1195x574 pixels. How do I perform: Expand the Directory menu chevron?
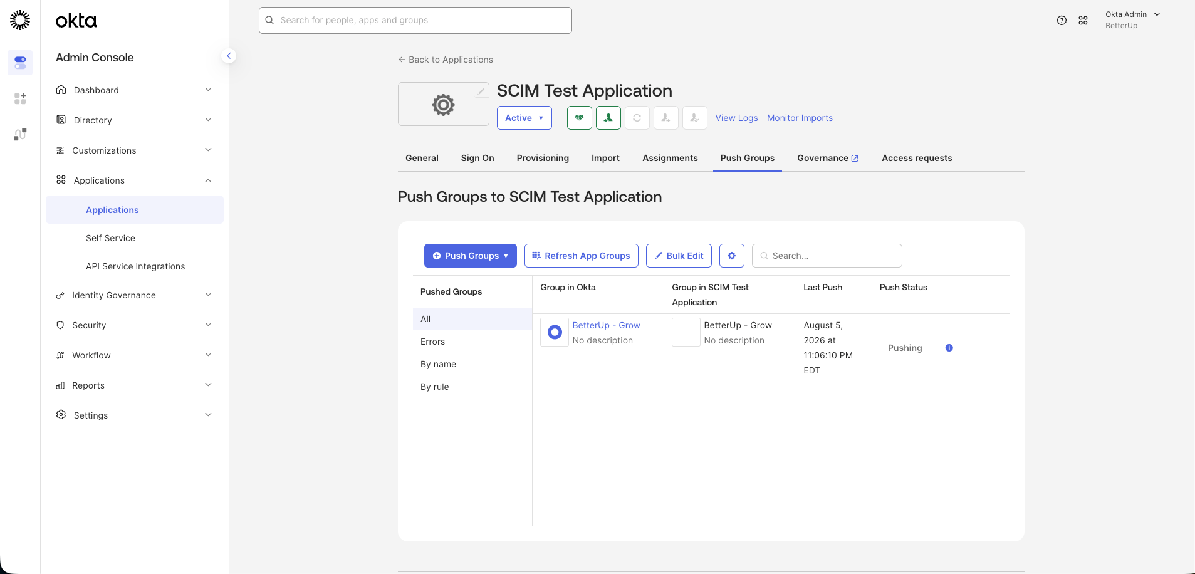tap(209, 120)
